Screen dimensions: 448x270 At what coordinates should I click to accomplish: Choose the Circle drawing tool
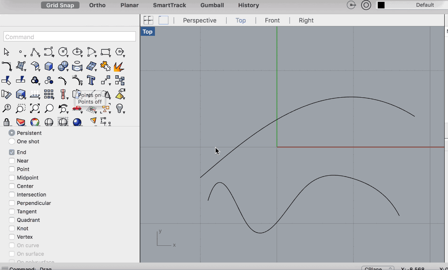pos(63,51)
